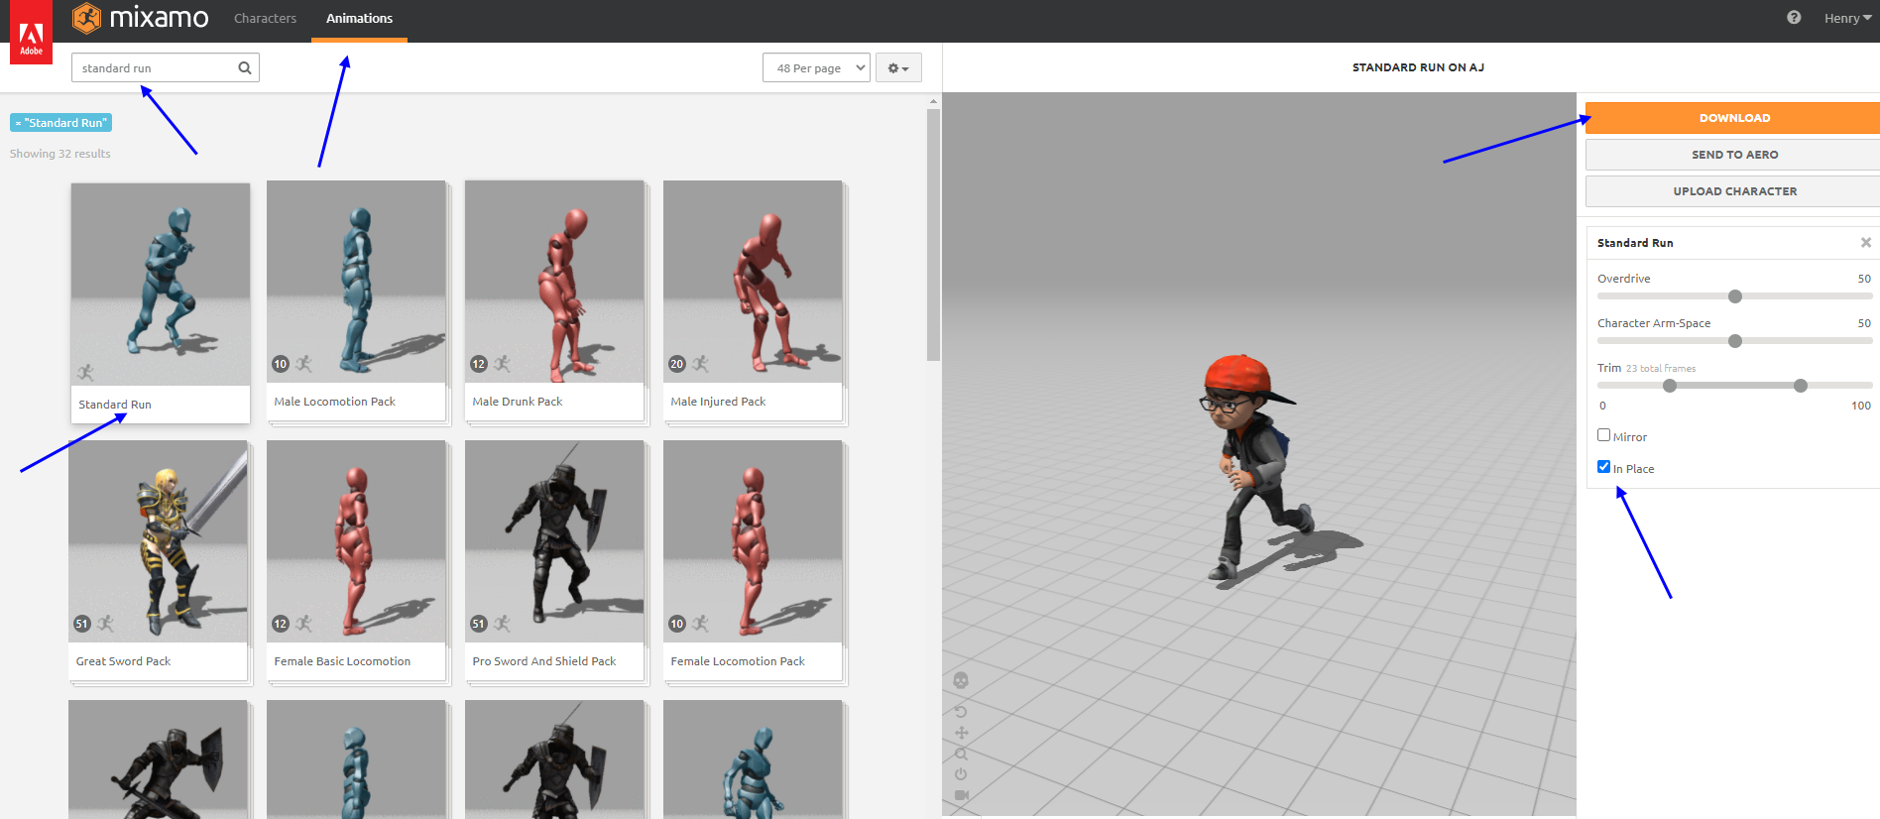1880x819 pixels.
Task: Open the 48 Per page dropdown
Action: (x=816, y=67)
